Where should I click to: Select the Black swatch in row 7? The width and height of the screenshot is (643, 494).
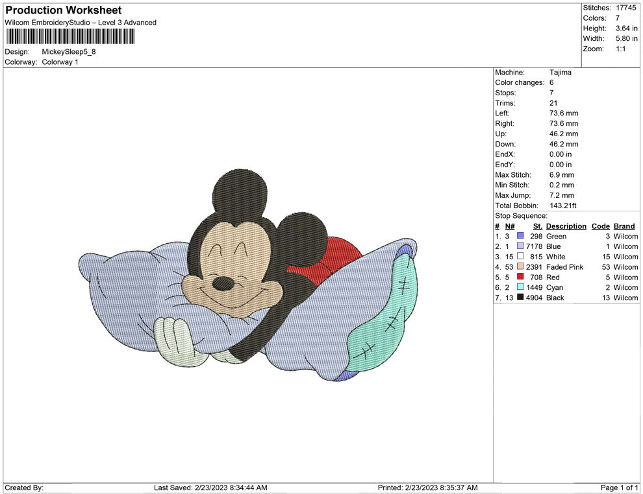(x=519, y=298)
